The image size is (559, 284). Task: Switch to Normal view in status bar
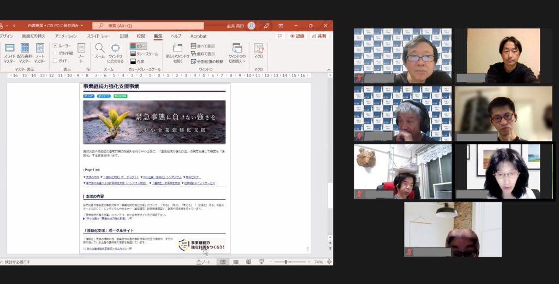pos(223,262)
